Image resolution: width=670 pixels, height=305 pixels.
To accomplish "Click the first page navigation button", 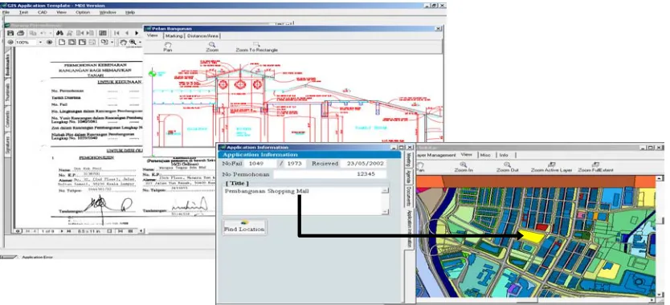I will tap(116, 33).
